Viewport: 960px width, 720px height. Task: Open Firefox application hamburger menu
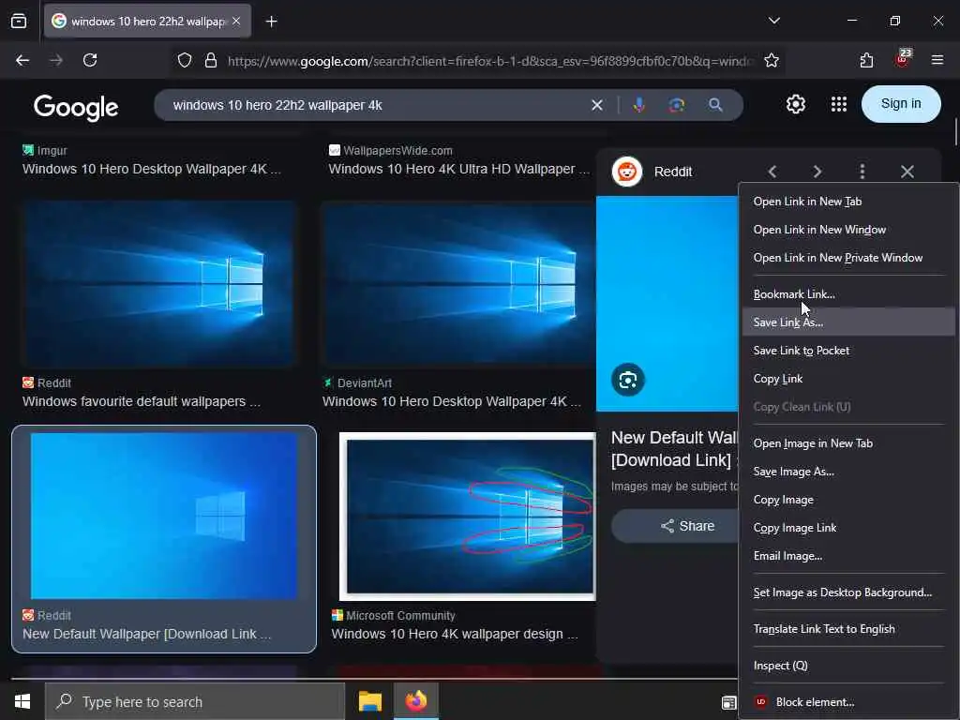tap(937, 60)
